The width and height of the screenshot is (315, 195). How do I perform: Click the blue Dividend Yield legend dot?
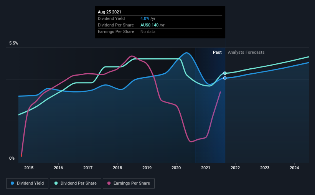pyautogui.click(x=12, y=183)
